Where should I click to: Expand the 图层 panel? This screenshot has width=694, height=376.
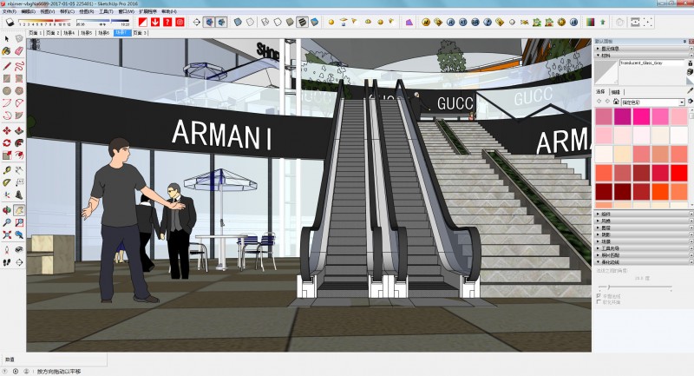click(x=641, y=228)
